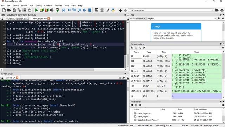Open the PYTHONPATH manager icon
The image size is (225, 127).
tap(113, 10)
